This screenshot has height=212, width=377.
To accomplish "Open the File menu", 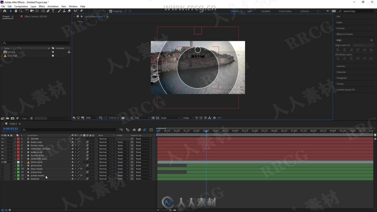I will (x=3, y=6).
